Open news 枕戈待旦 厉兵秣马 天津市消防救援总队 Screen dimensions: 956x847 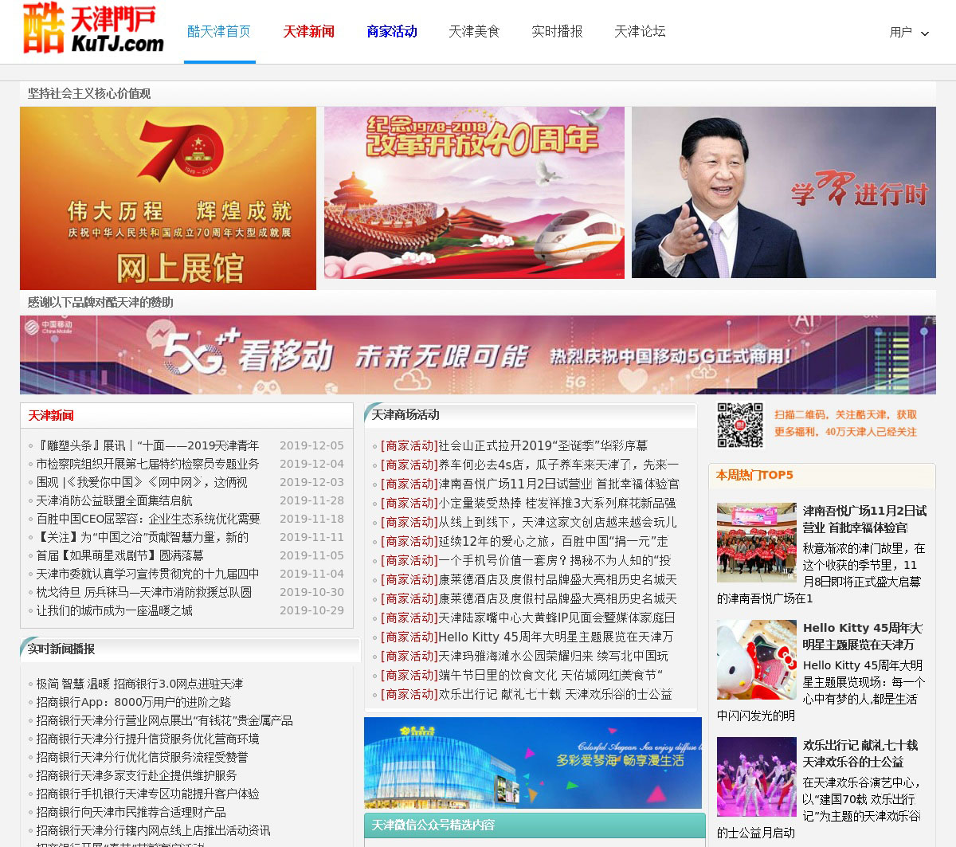click(144, 592)
